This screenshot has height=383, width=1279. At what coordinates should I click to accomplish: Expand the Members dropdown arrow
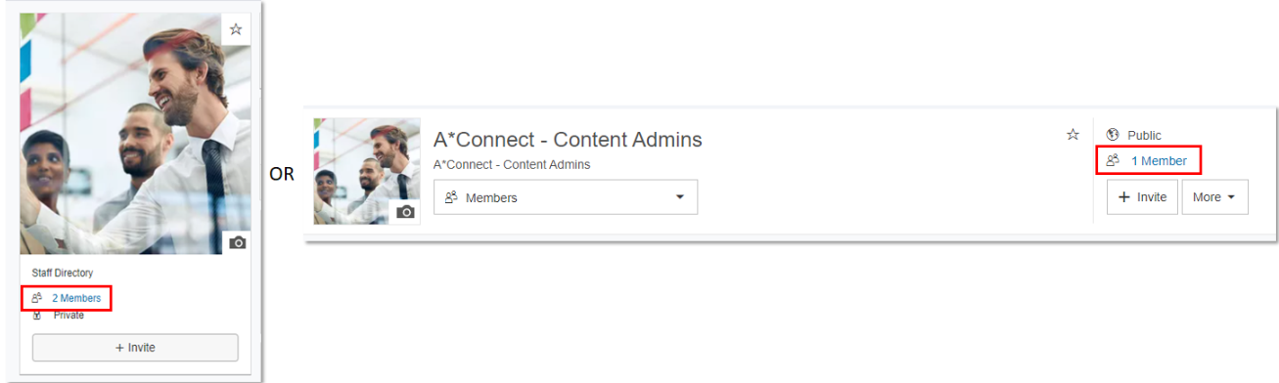[x=680, y=197]
